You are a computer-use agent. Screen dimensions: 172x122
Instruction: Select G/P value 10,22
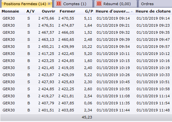87,47
